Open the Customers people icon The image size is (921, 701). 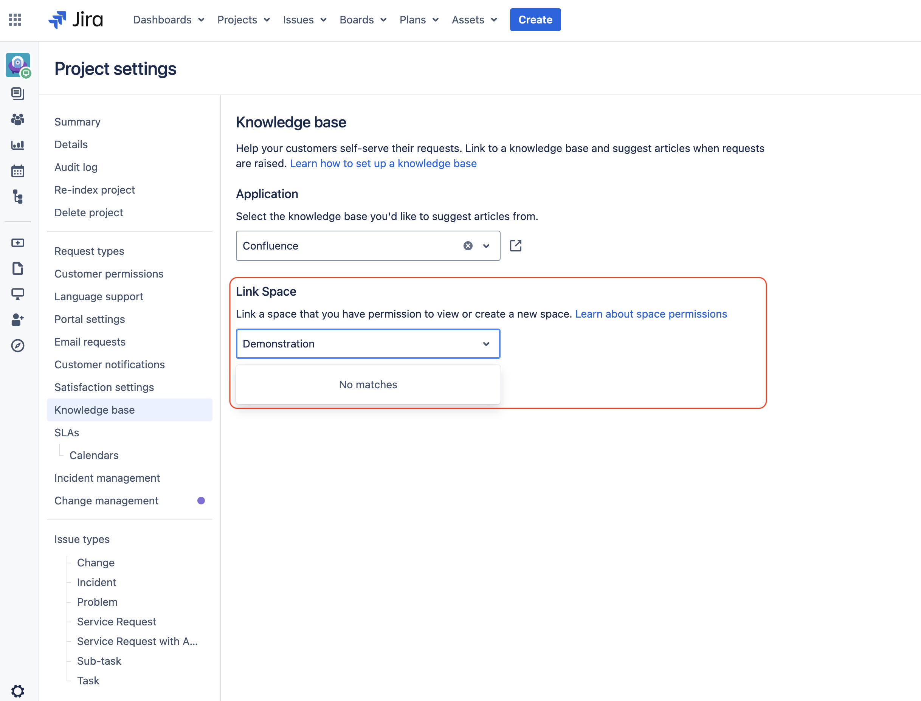17,120
